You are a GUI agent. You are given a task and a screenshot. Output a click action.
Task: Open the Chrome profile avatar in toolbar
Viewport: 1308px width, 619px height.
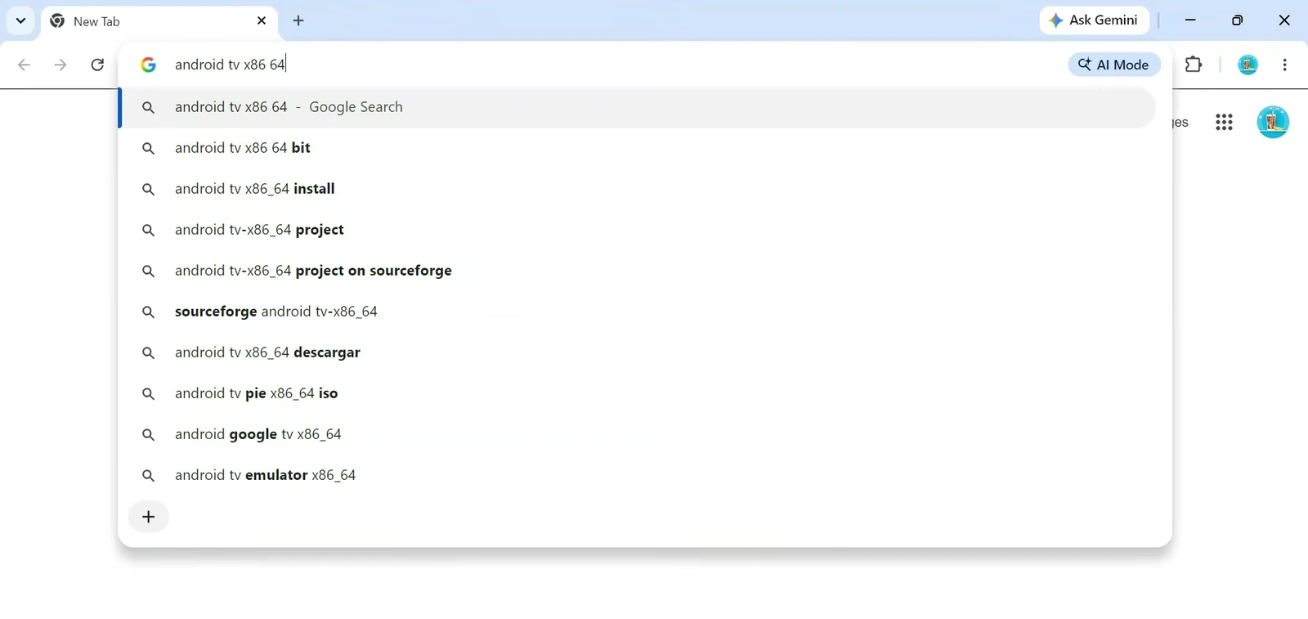pyautogui.click(x=1248, y=65)
